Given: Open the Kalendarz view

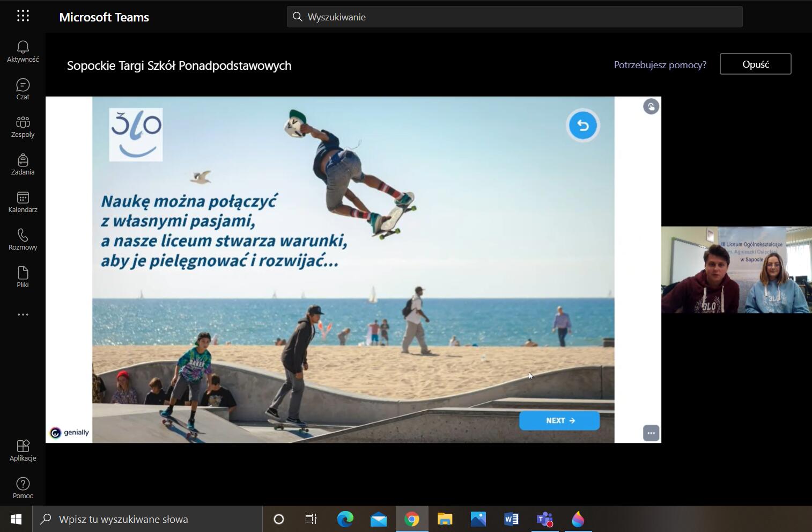Looking at the screenshot, I should tap(23, 202).
